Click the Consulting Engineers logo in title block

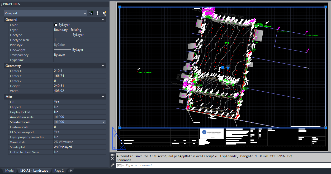212,134
